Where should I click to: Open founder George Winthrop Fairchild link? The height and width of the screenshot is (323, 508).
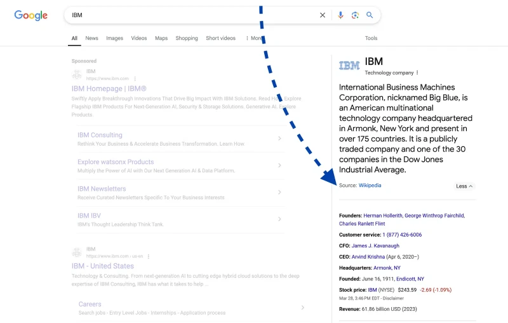point(434,216)
